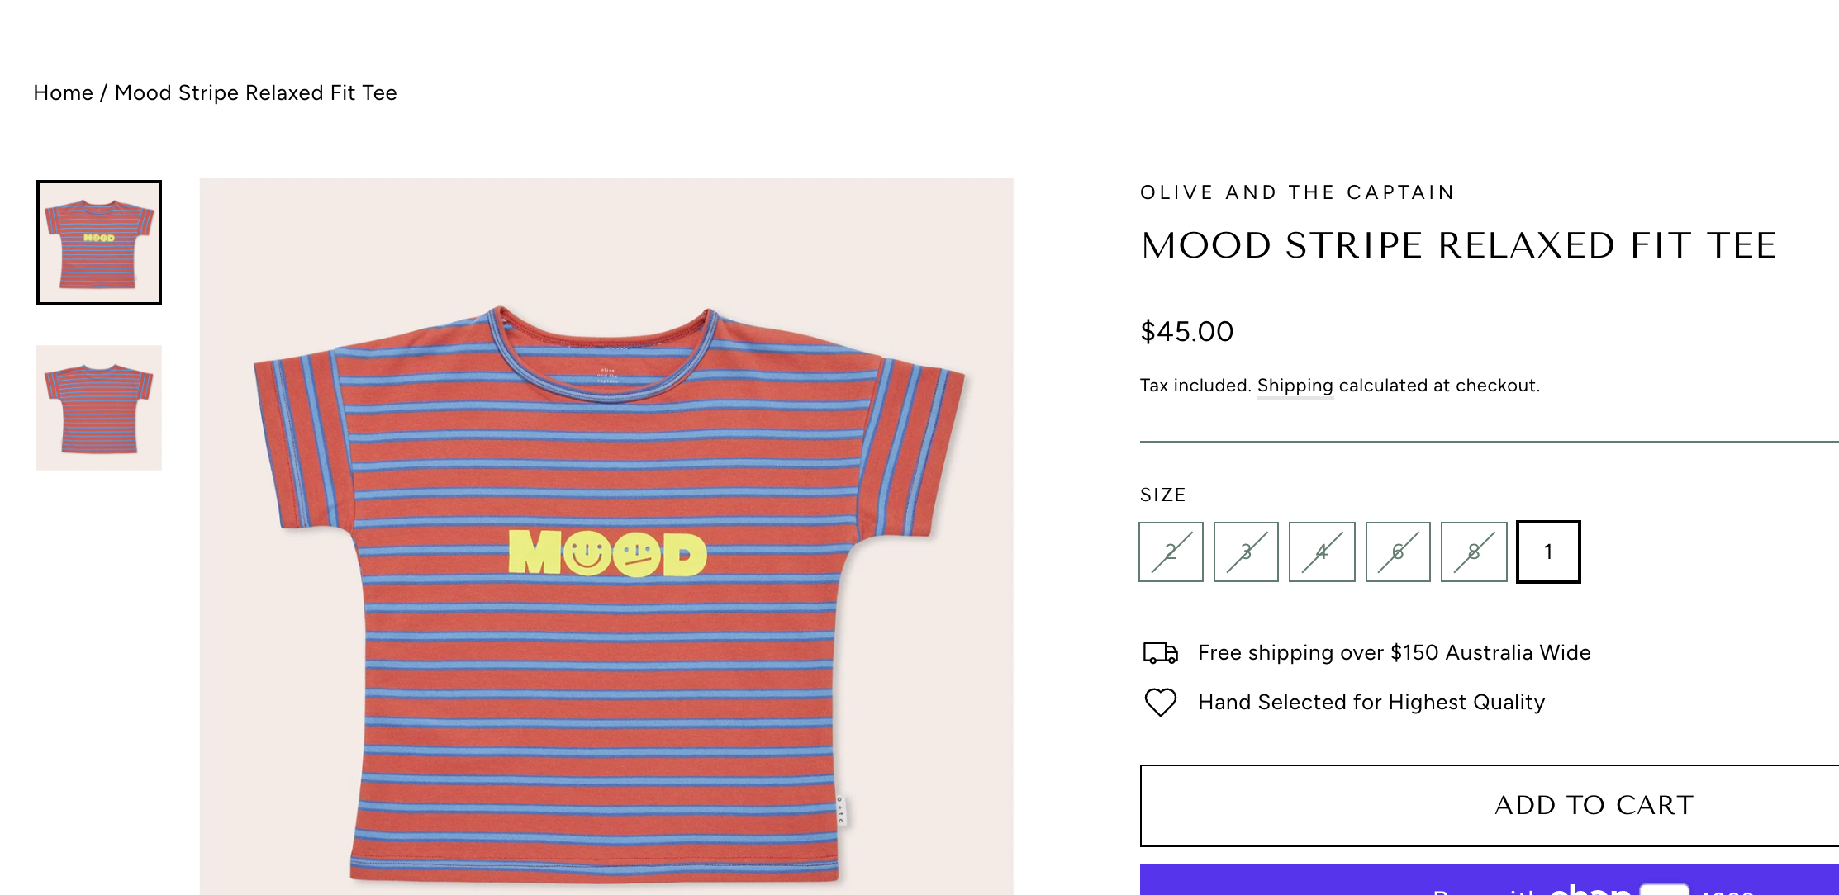The image size is (1839, 895).
Task: Select the front view tee thumbnail
Action: tap(99, 243)
